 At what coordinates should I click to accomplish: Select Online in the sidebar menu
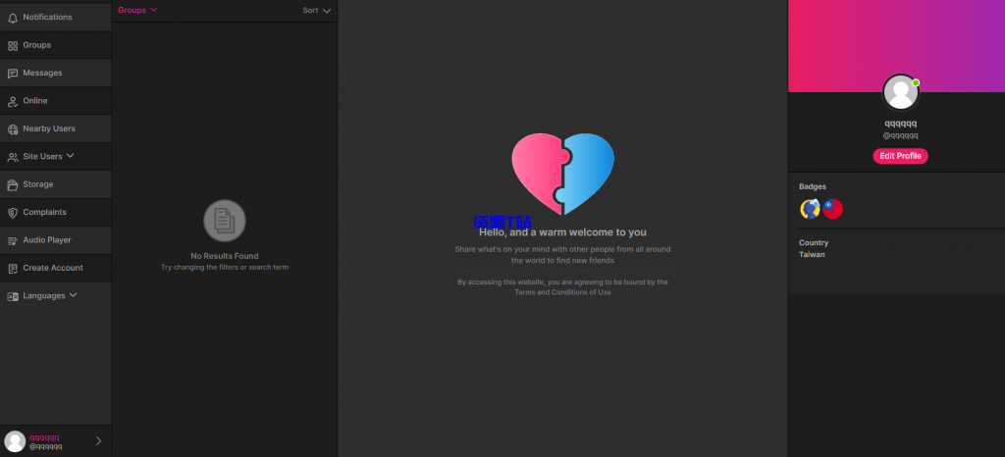pos(35,101)
